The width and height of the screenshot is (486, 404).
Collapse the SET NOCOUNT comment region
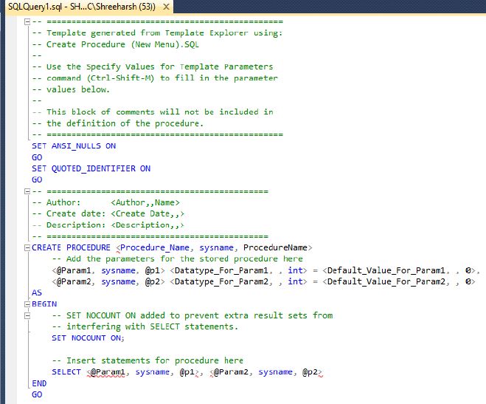(27, 315)
